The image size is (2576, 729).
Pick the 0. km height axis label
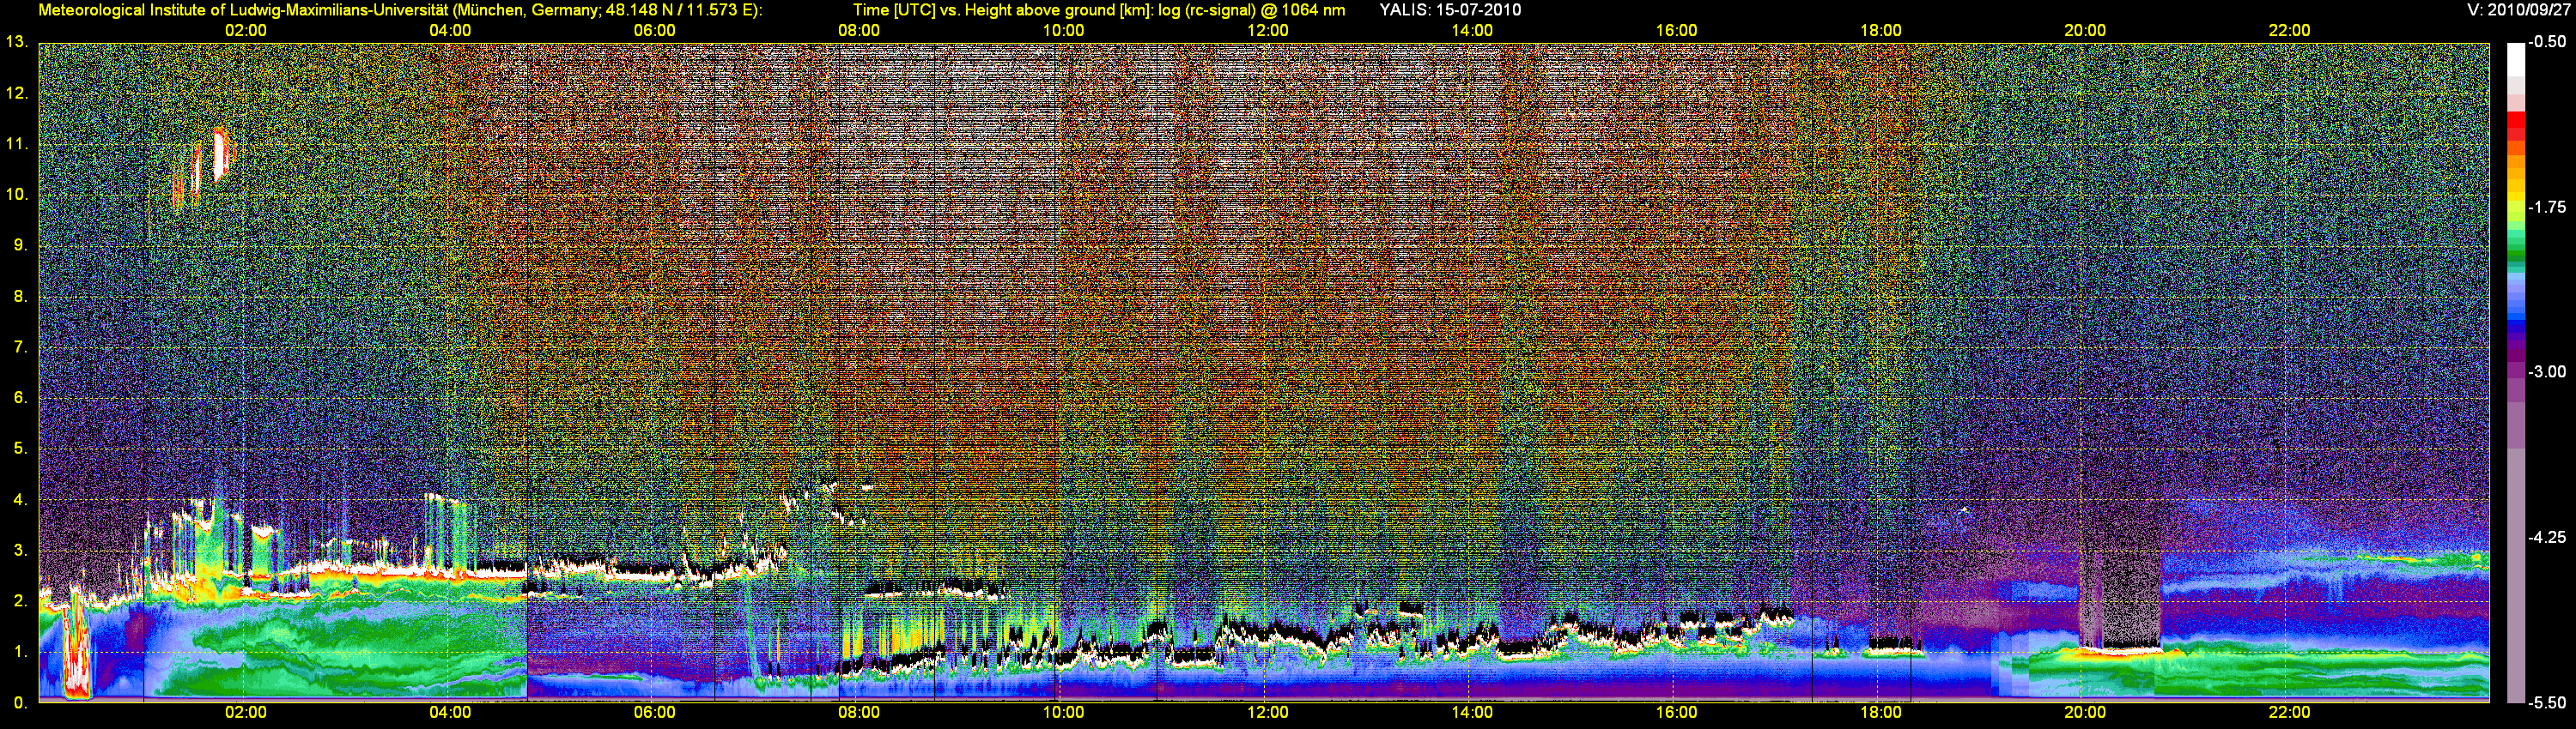(x=20, y=703)
